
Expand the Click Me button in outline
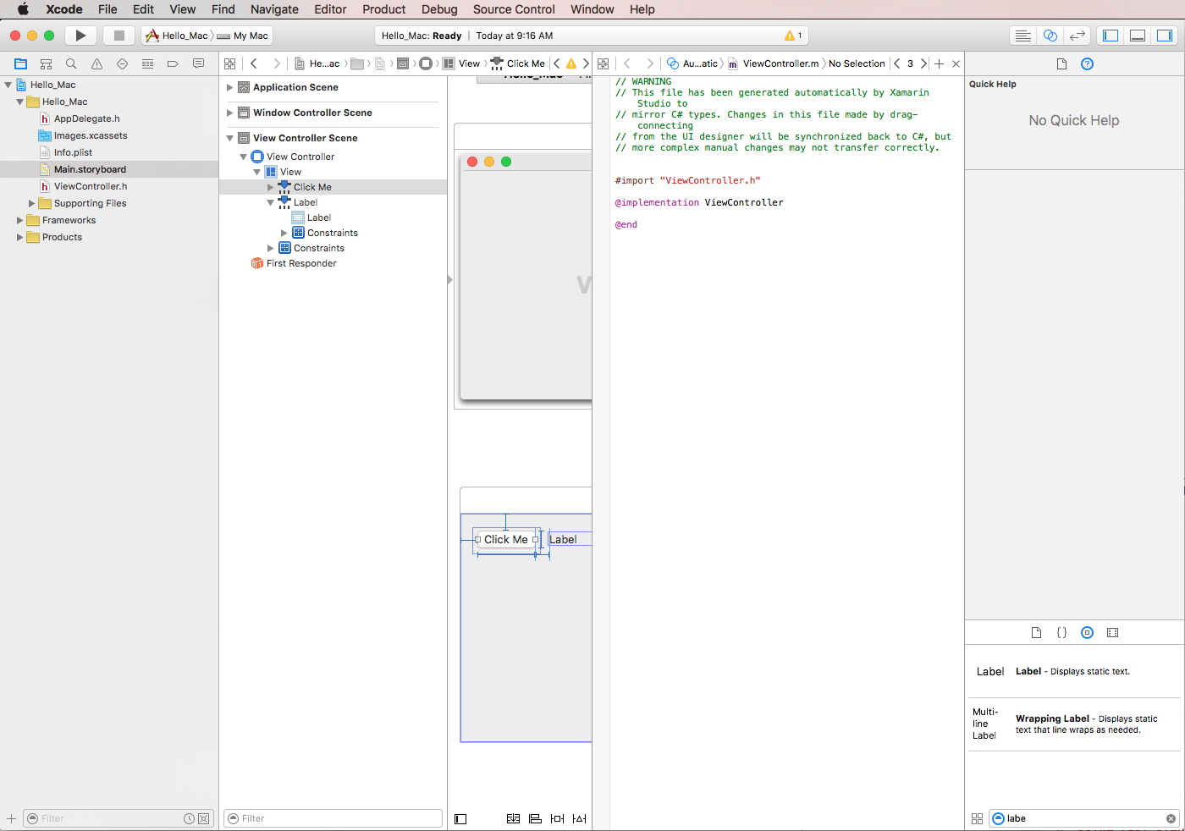tap(271, 187)
